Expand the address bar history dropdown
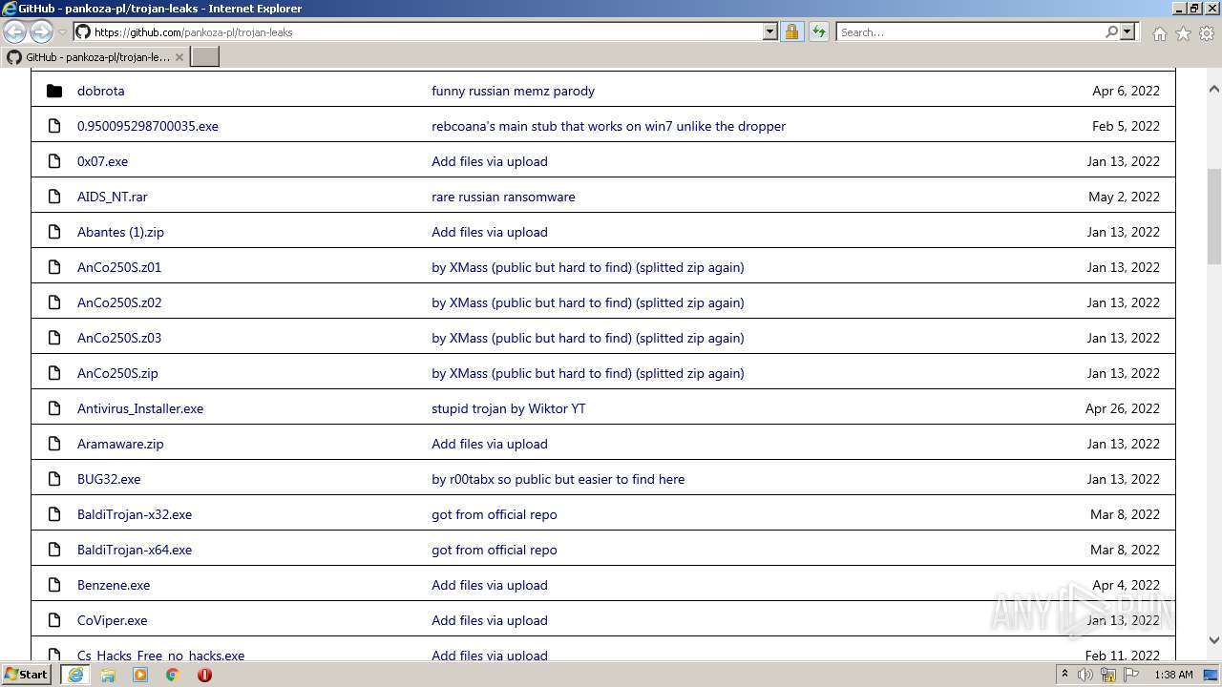This screenshot has width=1222, height=687. 770,32
